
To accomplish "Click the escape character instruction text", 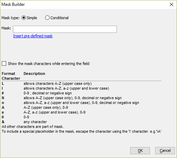I will pyautogui.click(x=81, y=131).
